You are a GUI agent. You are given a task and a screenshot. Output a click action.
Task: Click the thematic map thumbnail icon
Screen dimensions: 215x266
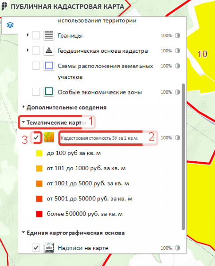49,137
